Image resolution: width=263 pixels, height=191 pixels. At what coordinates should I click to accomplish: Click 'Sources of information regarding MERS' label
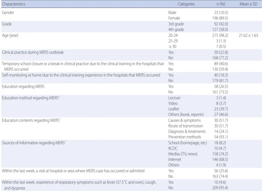pyautogui.click(x=34, y=143)
